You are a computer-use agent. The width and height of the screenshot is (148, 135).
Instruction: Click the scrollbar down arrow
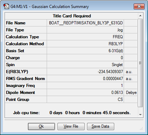pos(140,115)
